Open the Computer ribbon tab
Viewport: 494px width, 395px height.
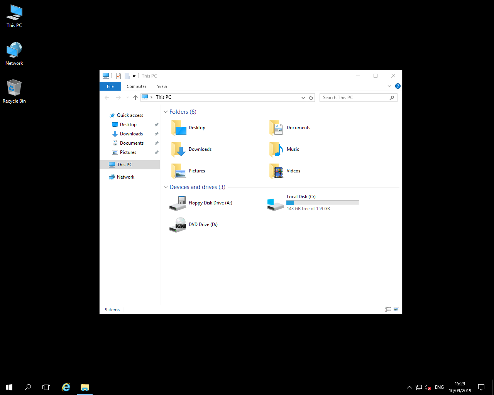[x=136, y=86]
